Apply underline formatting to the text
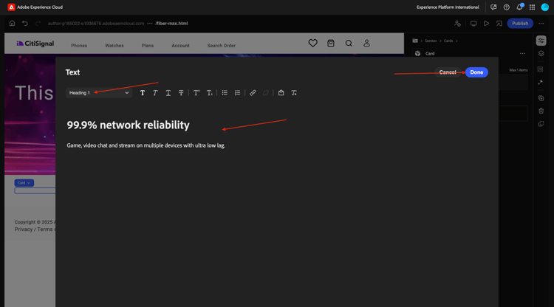The image size is (554, 307). (x=168, y=93)
